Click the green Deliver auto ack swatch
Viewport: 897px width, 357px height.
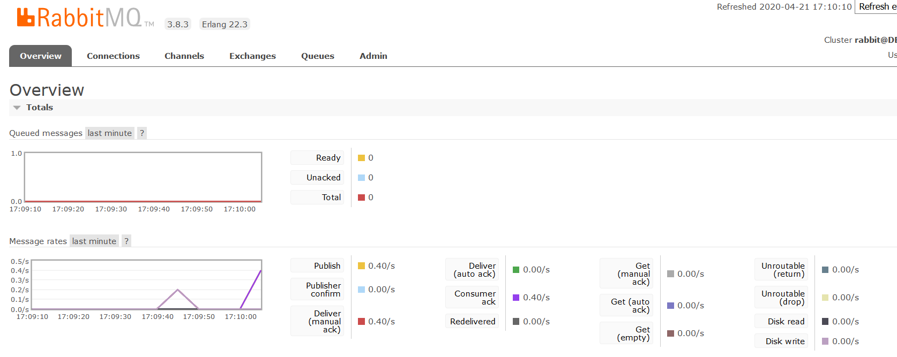(x=516, y=270)
